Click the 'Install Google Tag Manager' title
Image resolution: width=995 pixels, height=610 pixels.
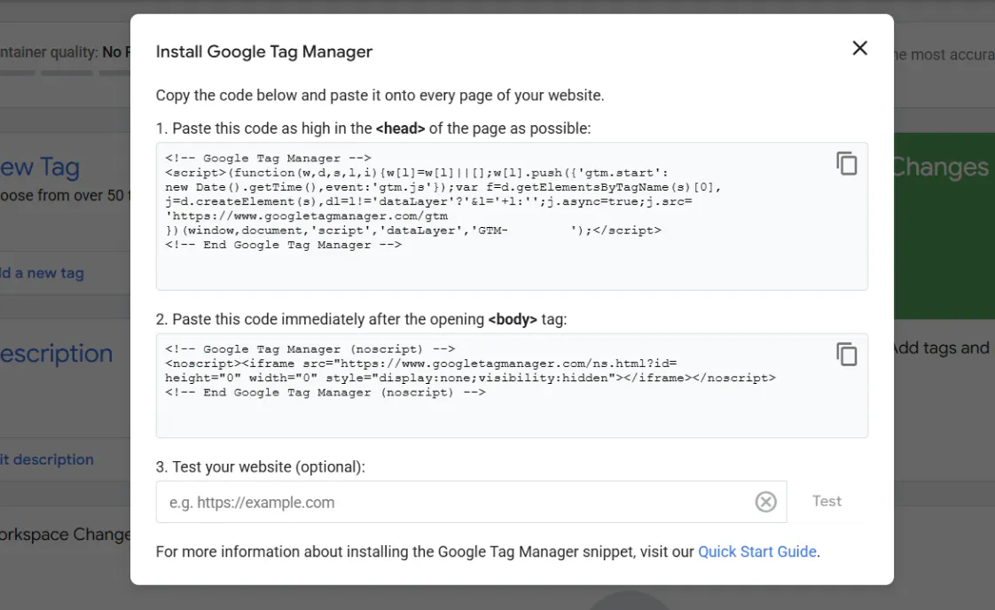[x=264, y=51]
